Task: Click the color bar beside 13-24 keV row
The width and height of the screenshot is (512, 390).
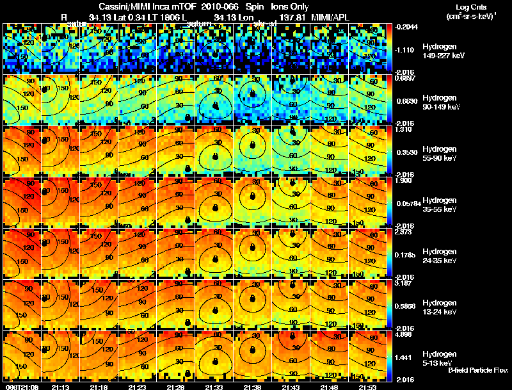Action: click(x=390, y=305)
